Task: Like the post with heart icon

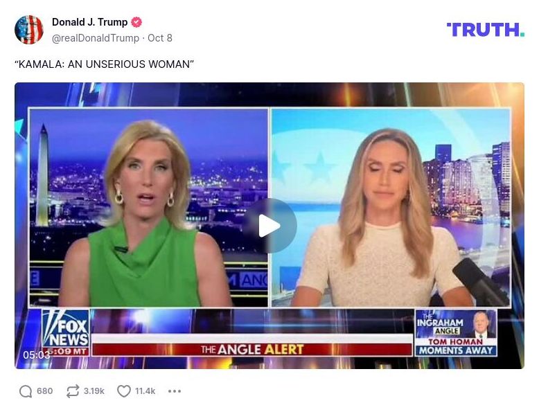Action: (124, 391)
